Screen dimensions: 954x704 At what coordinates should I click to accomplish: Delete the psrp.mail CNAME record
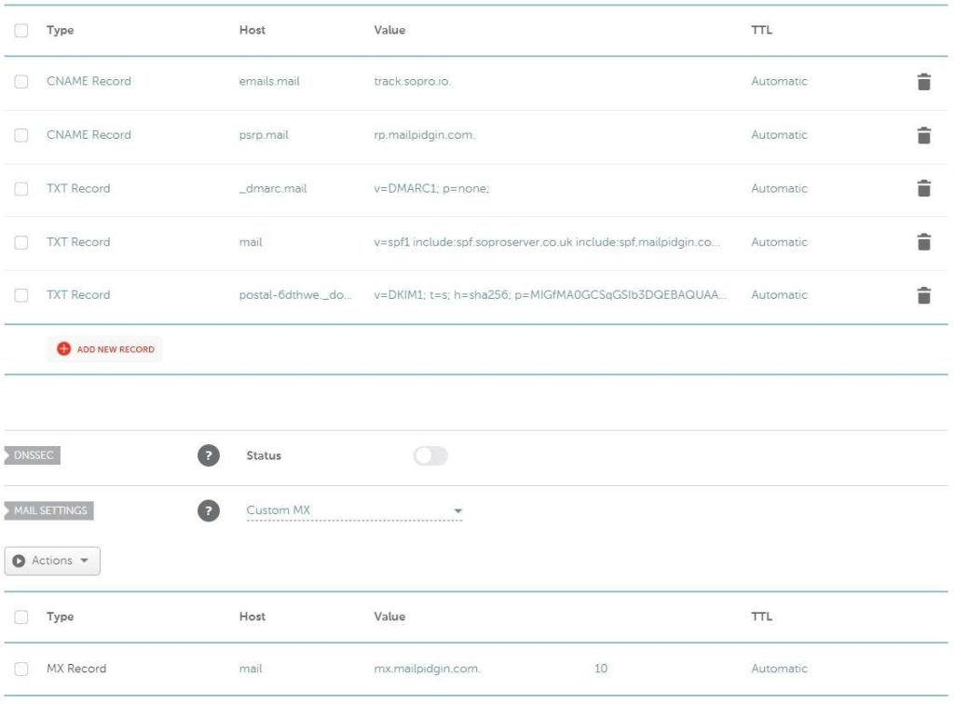coord(923,136)
